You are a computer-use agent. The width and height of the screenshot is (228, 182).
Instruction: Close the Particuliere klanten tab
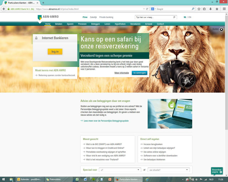[37, 3]
